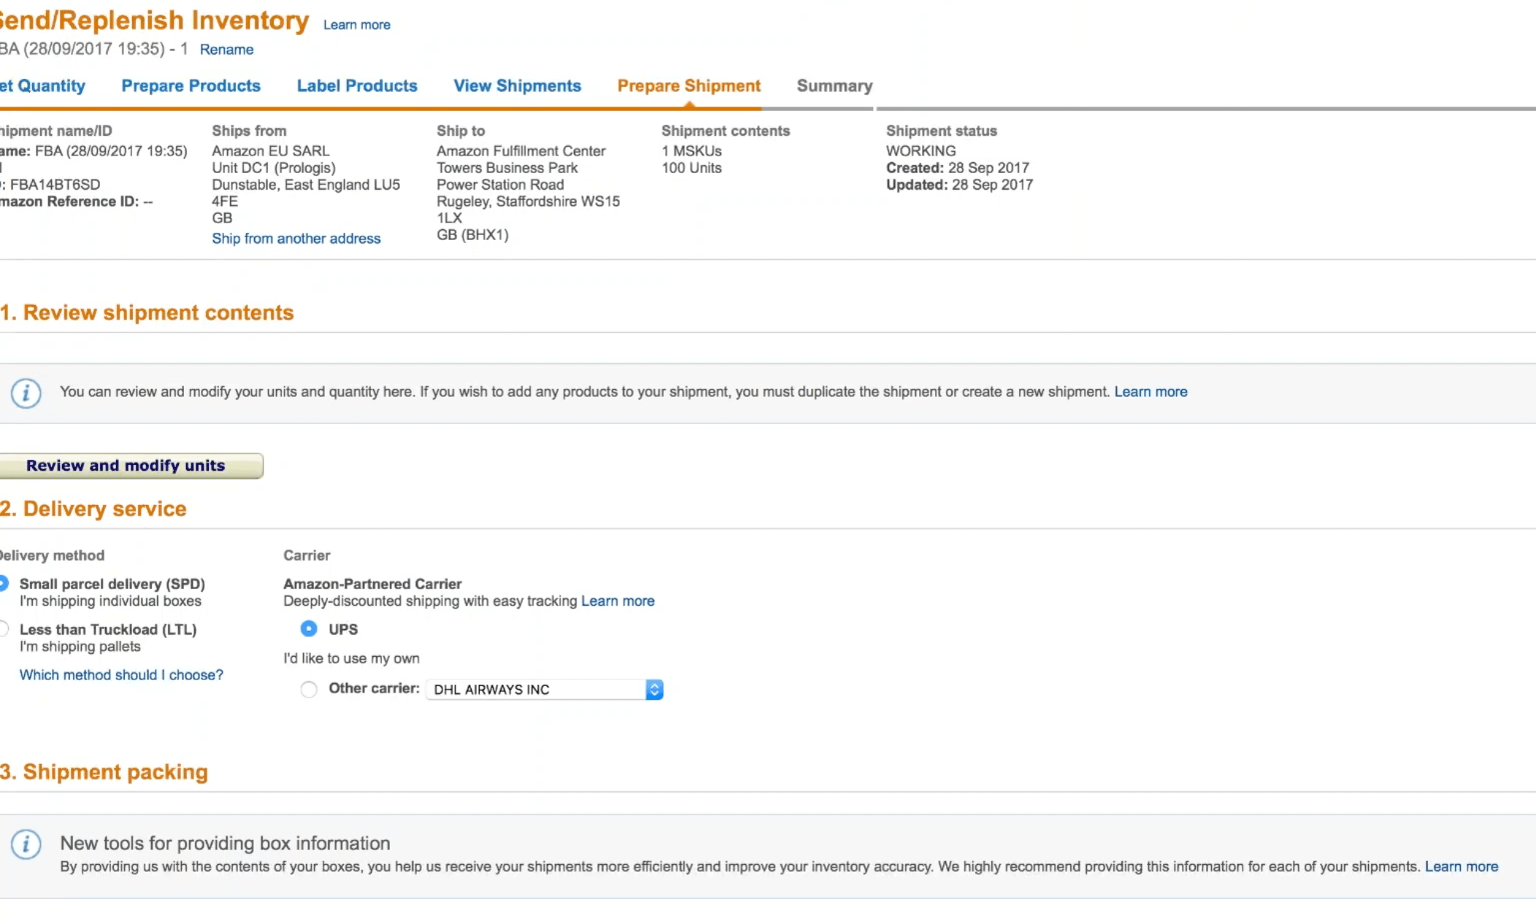Screen dimensions: 1536x918
Task: Enable the Other carrier option
Action: [308, 689]
